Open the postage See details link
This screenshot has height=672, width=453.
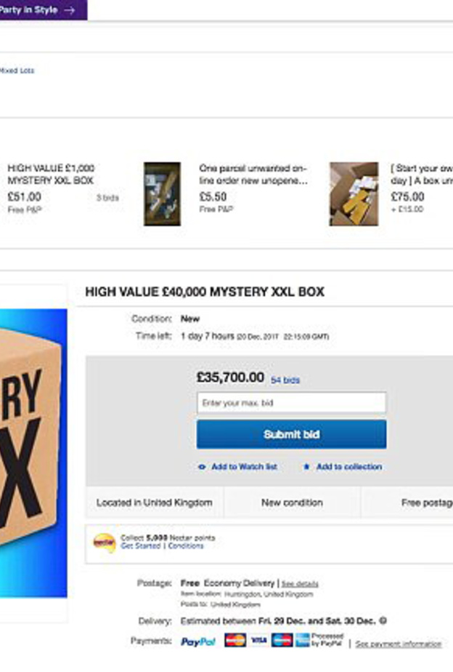(300, 583)
